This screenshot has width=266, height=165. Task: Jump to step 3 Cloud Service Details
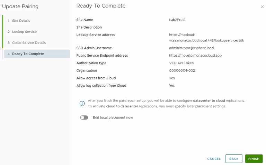pos(29,43)
